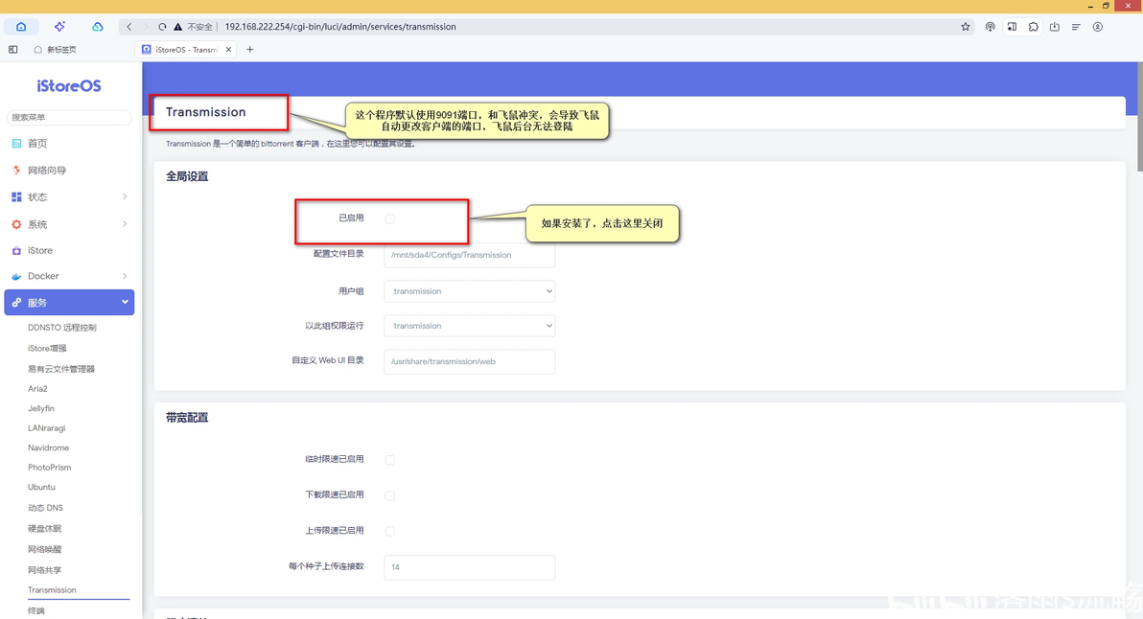Image resolution: width=1143 pixels, height=619 pixels.
Task: Toggle the 上传限速已启用 checkbox
Action: pos(390,532)
